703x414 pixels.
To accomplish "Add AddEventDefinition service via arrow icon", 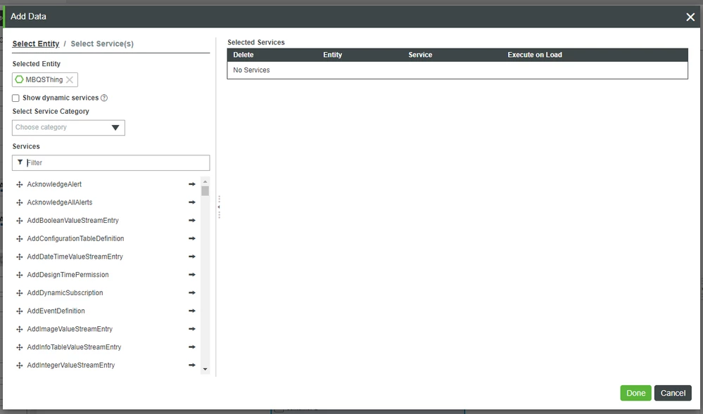I will (191, 311).
